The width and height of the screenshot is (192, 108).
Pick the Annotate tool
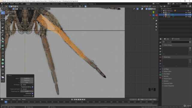point(3,35)
